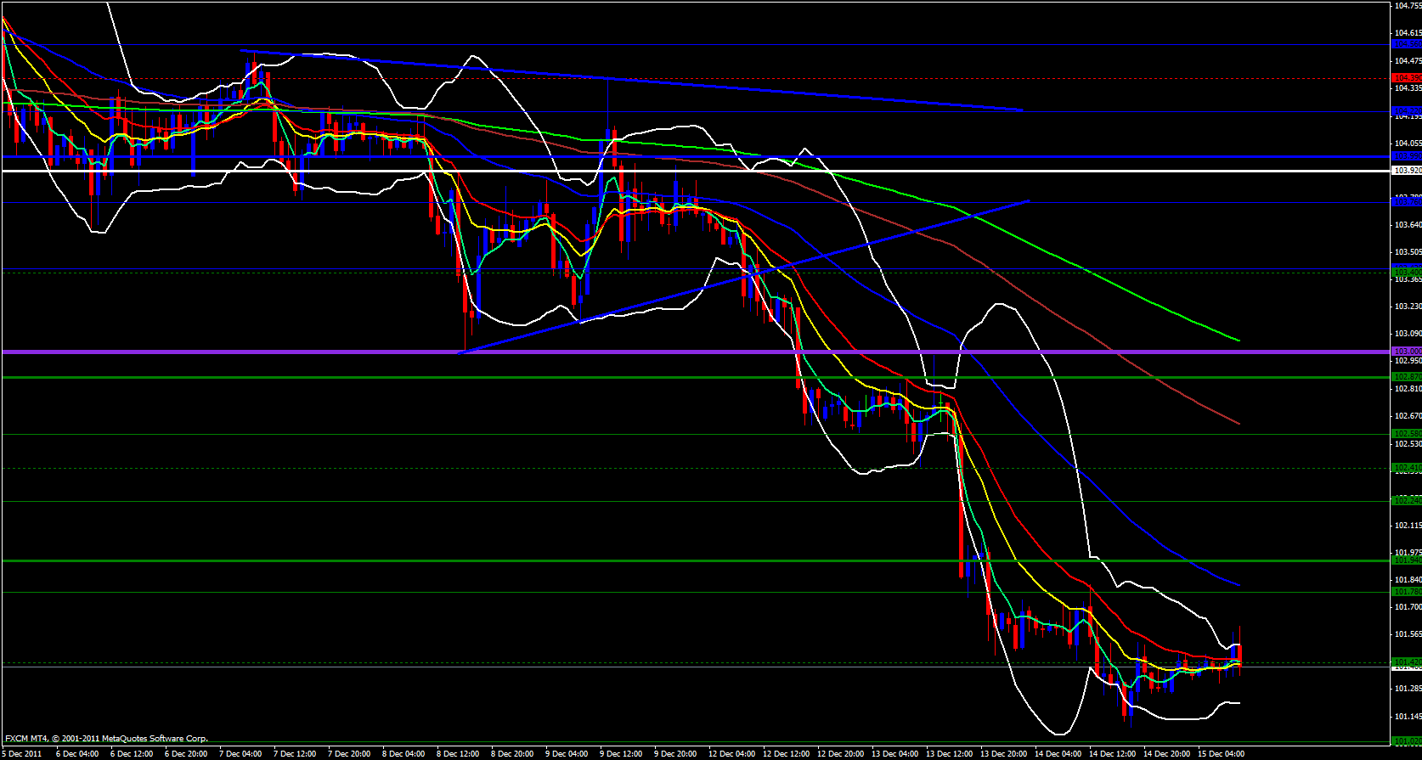Click the 15 Dec 04:00 time label
Screen dimensions: 1422x760
(1221, 753)
